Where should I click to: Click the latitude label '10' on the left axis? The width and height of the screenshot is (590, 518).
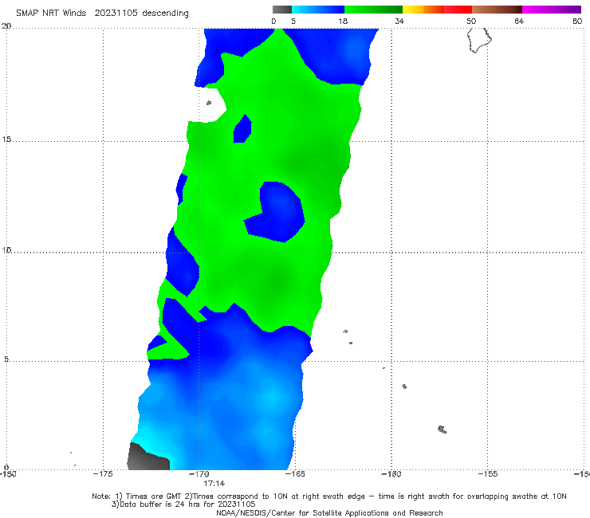(x=6, y=249)
